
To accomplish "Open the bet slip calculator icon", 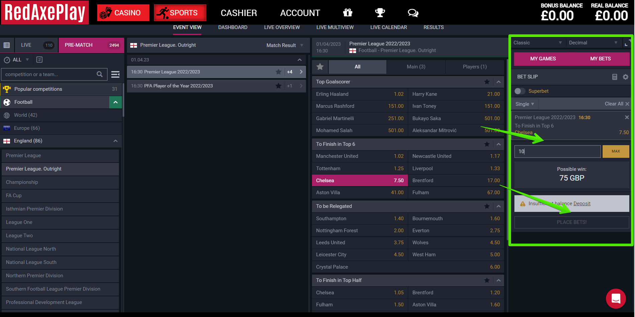I will [615, 77].
